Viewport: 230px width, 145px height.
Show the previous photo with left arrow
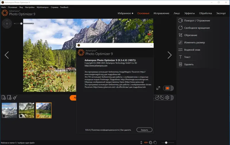click(7, 55)
